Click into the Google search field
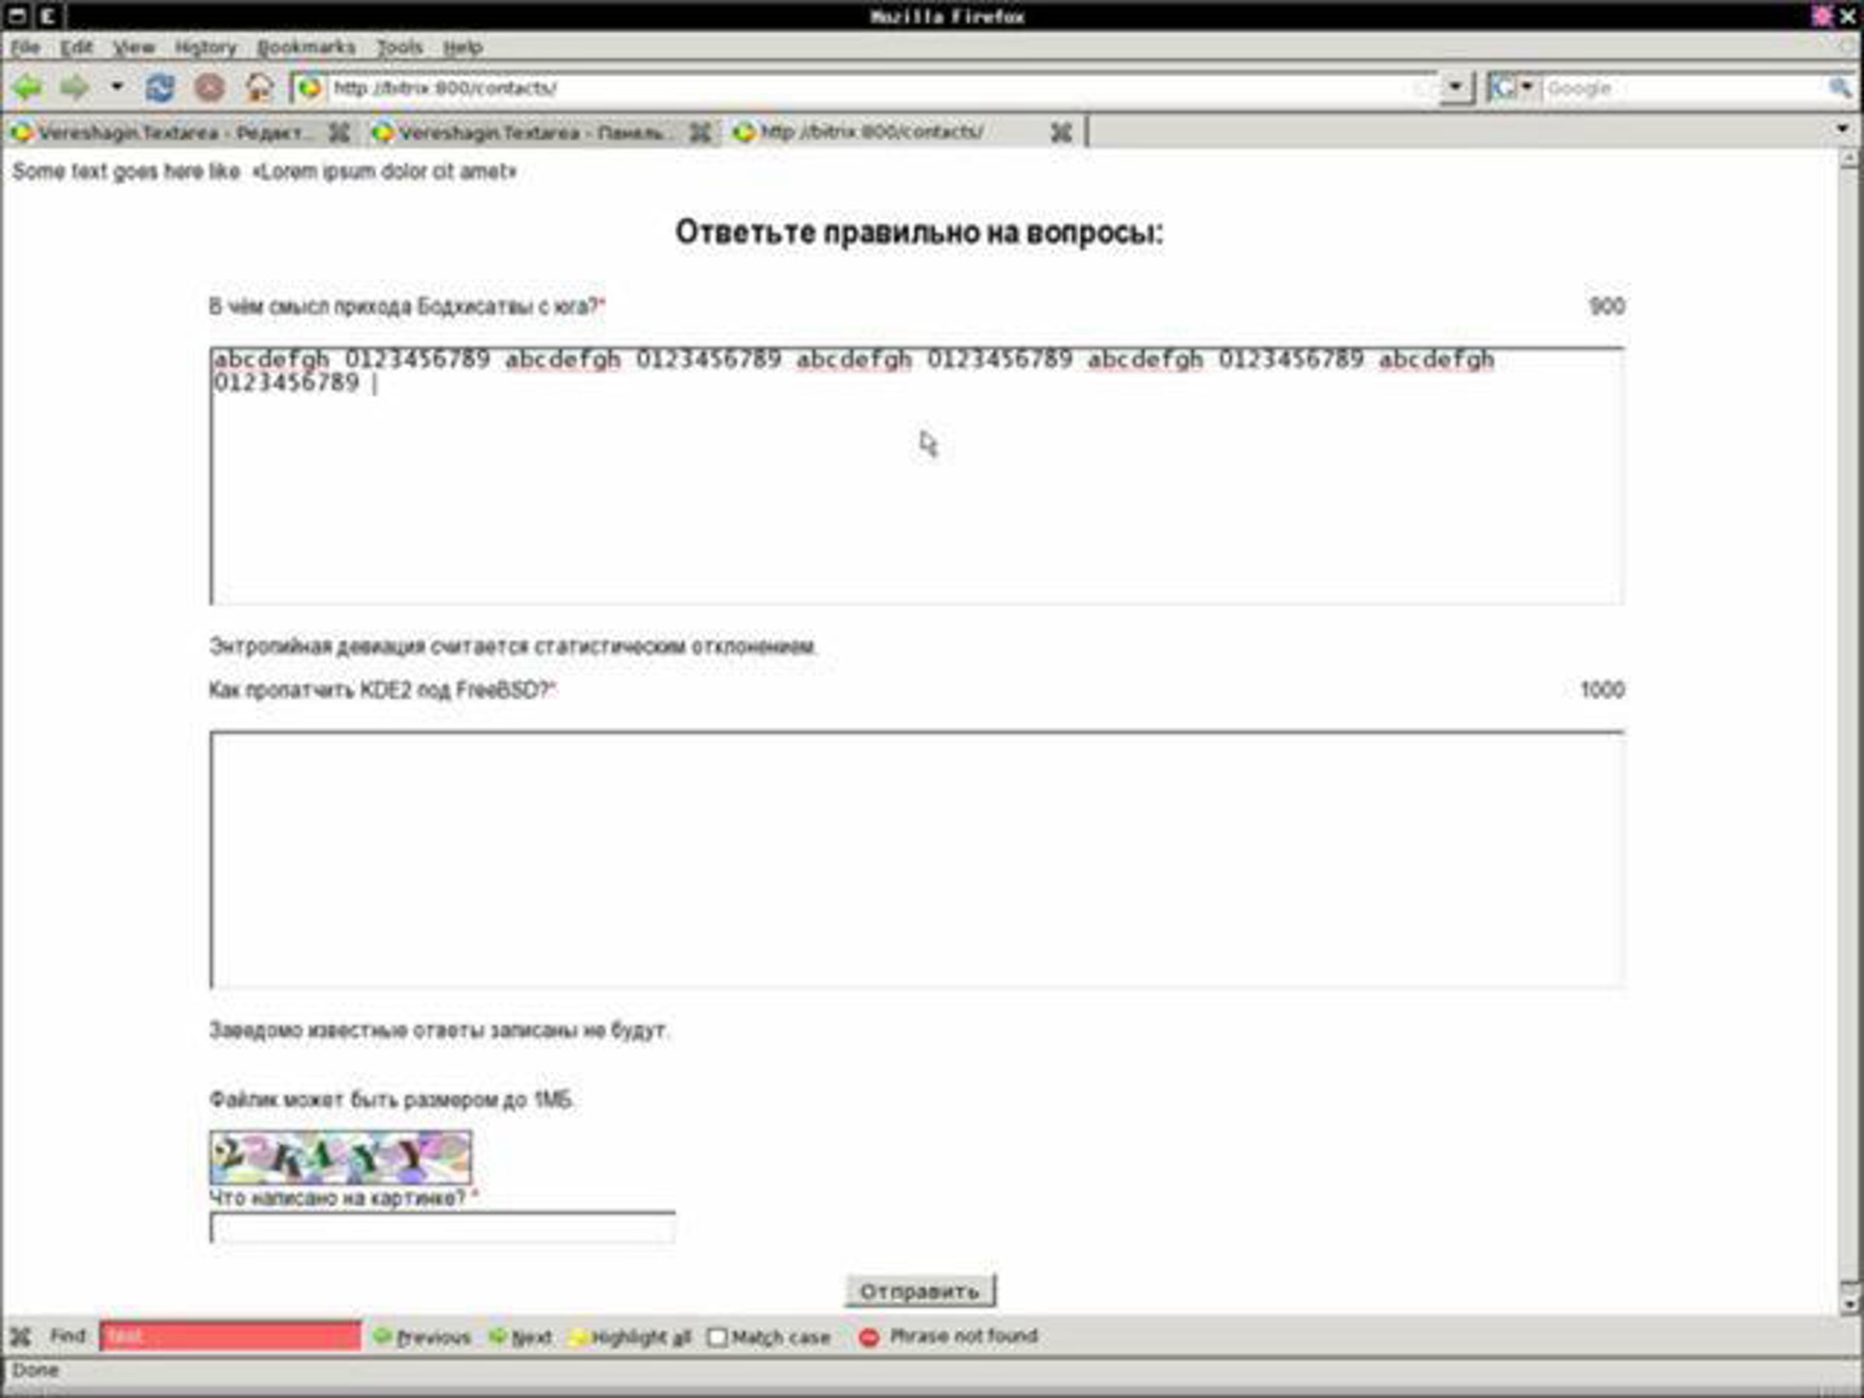The height and width of the screenshot is (1398, 1864). pos(1684,88)
